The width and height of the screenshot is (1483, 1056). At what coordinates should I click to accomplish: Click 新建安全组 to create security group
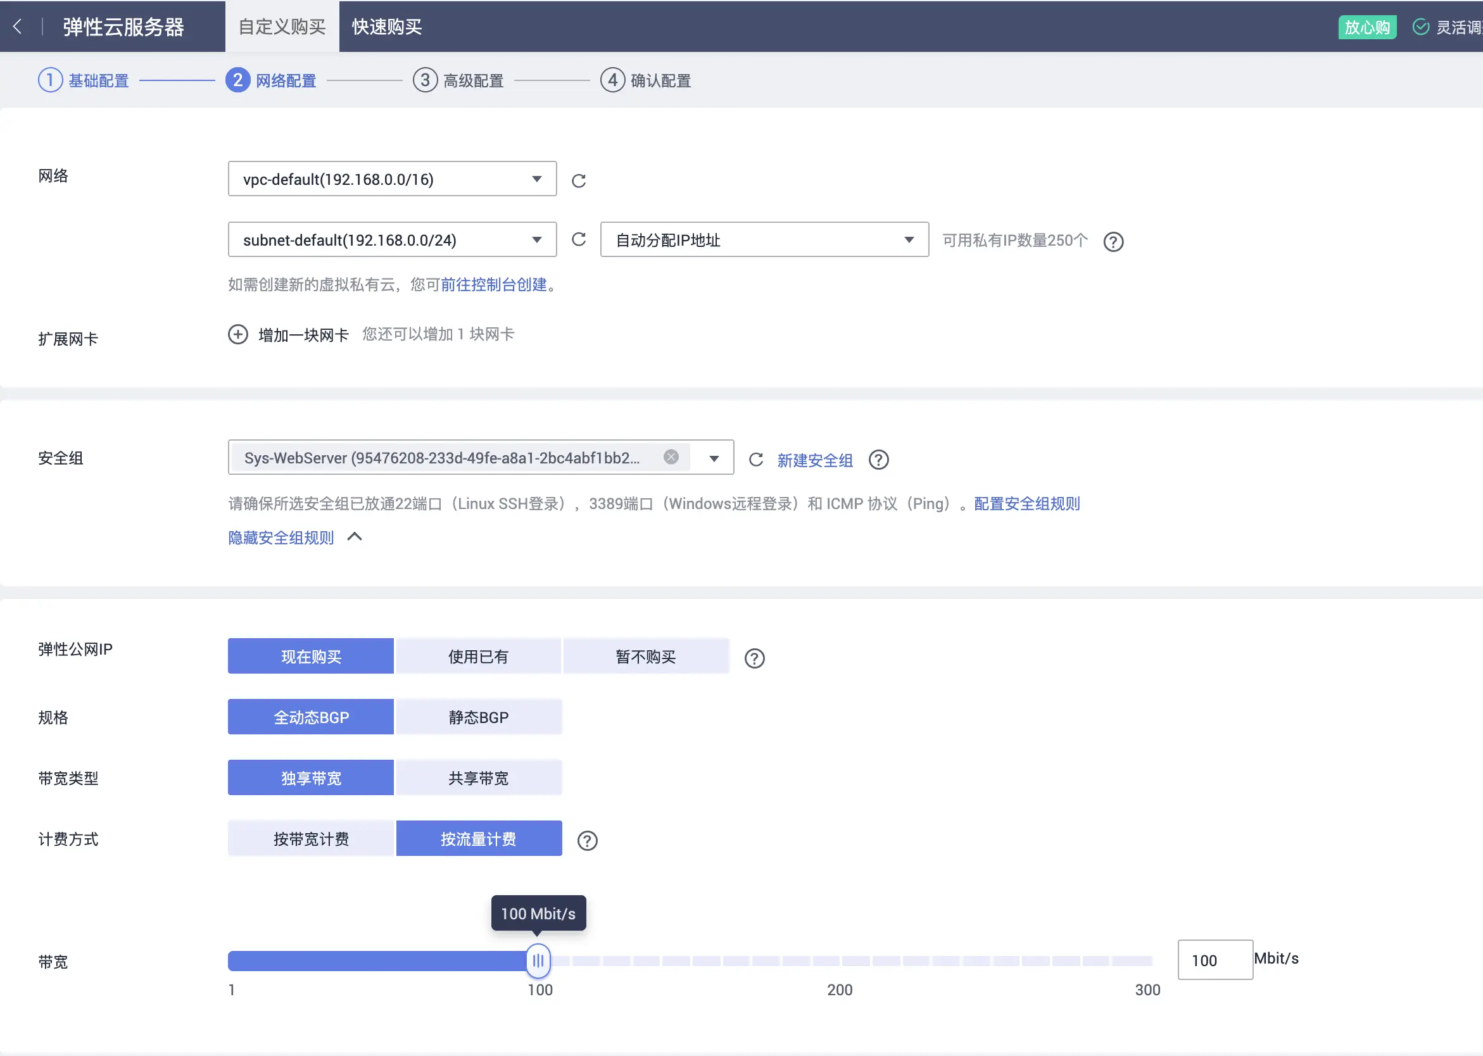pyautogui.click(x=814, y=460)
